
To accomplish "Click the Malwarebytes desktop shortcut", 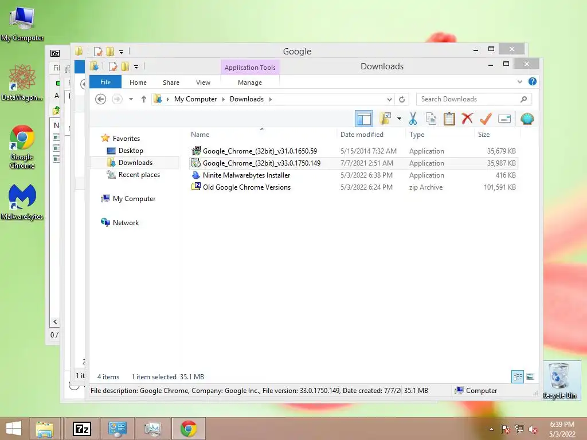I will click(22, 202).
